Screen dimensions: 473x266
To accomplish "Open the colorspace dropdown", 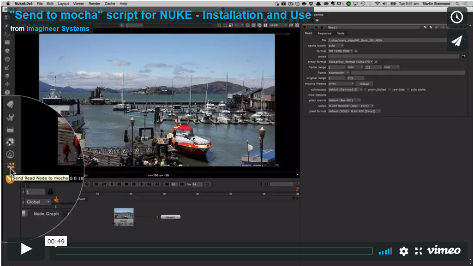I will pyautogui.click(x=345, y=89).
